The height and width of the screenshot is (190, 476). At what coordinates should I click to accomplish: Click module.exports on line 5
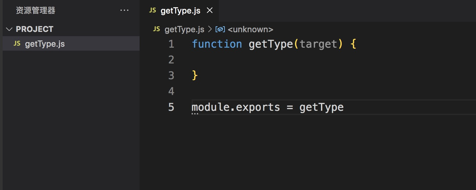coord(236,107)
